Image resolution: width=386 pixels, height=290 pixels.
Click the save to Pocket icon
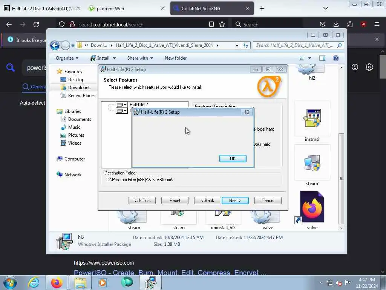(323, 24)
